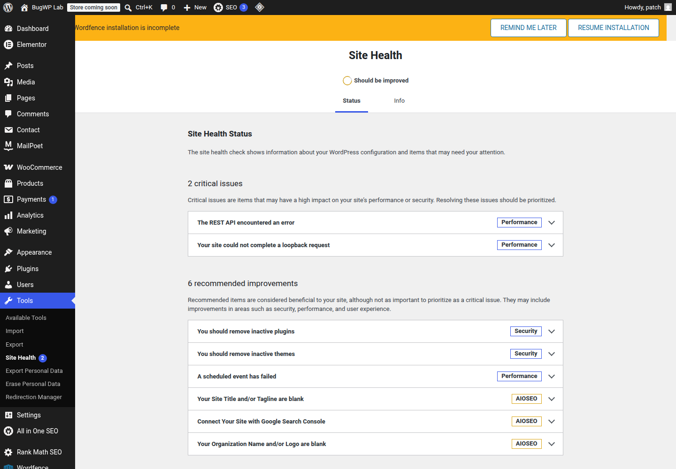The height and width of the screenshot is (469, 676).
Task: Click the Elementor icon in sidebar
Action: pyautogui.click(x=8, y=45)
